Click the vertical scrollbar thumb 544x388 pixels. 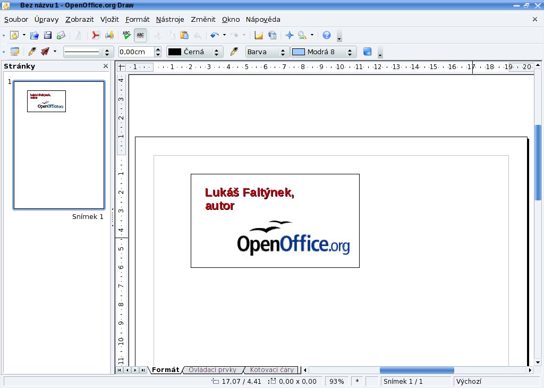click(538, 163)
